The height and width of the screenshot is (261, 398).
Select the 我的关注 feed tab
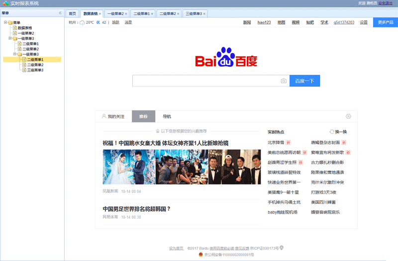point(113,116)
